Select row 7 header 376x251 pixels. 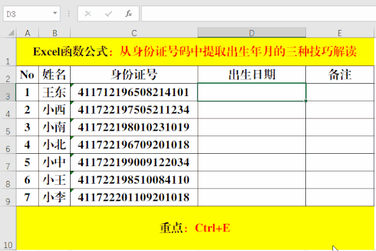coord(8,163)
